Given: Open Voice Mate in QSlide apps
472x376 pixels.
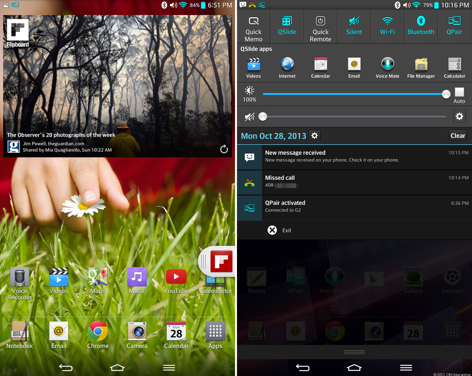Looking at the screenshot, I should [x=387, y=68].
